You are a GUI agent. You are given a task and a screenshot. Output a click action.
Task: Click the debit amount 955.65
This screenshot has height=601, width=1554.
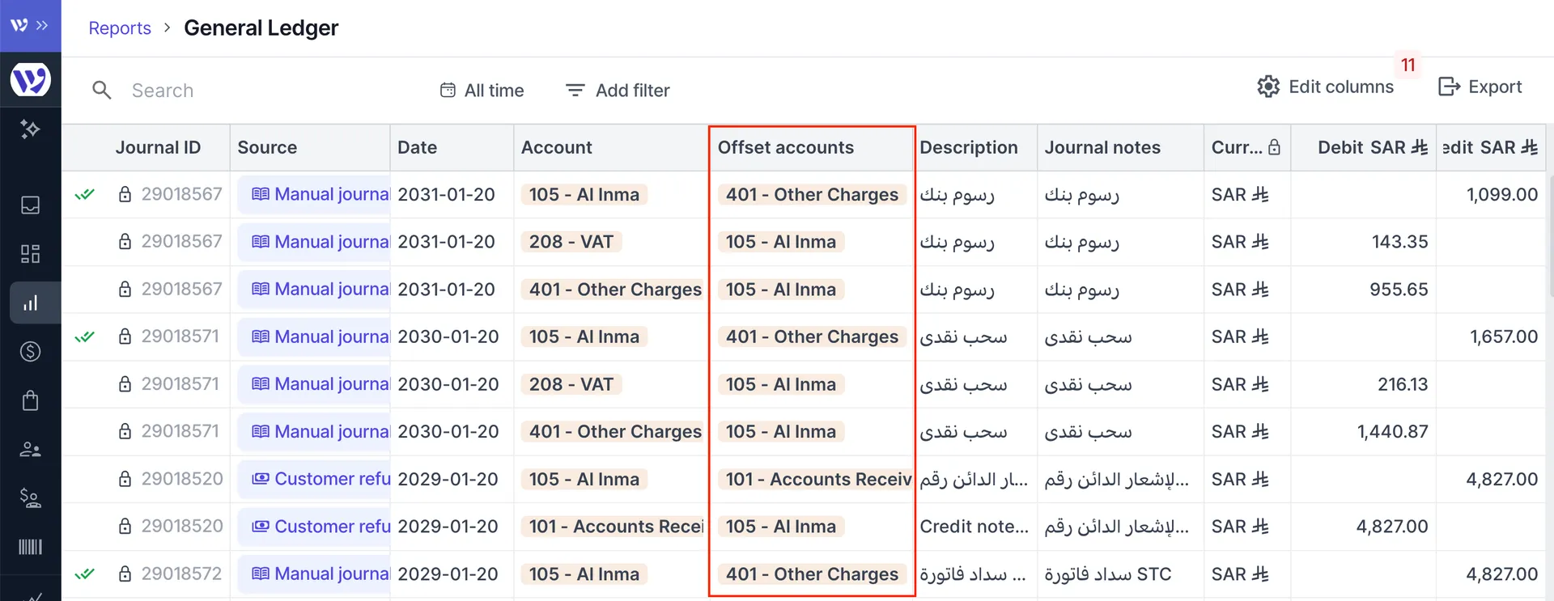click(x=1399, y=290)
